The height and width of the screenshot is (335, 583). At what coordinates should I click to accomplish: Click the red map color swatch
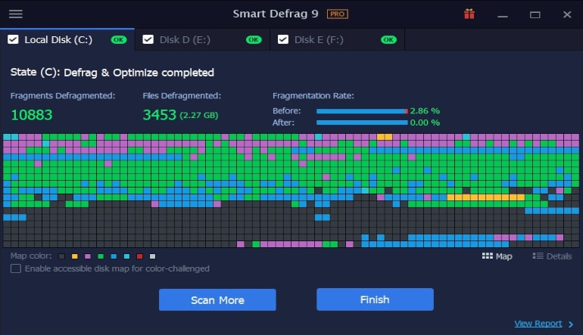139,256
